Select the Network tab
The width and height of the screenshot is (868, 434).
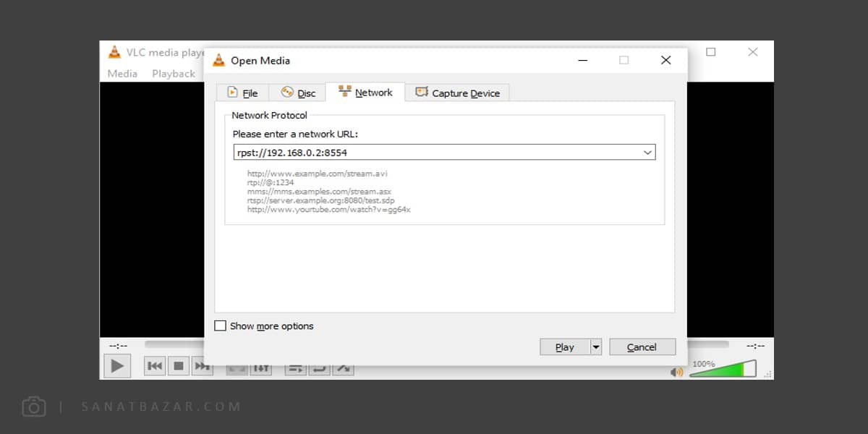click(365, 92)
